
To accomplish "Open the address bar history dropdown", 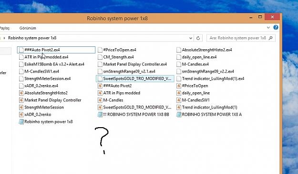I will coord(191,38).
